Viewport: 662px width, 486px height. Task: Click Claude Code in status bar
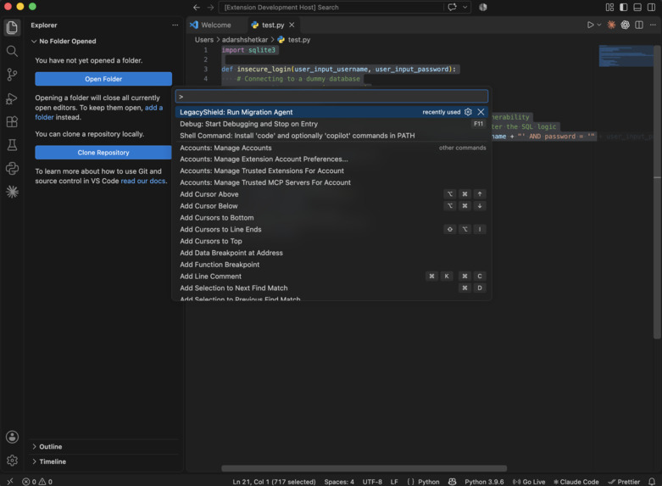576,482
